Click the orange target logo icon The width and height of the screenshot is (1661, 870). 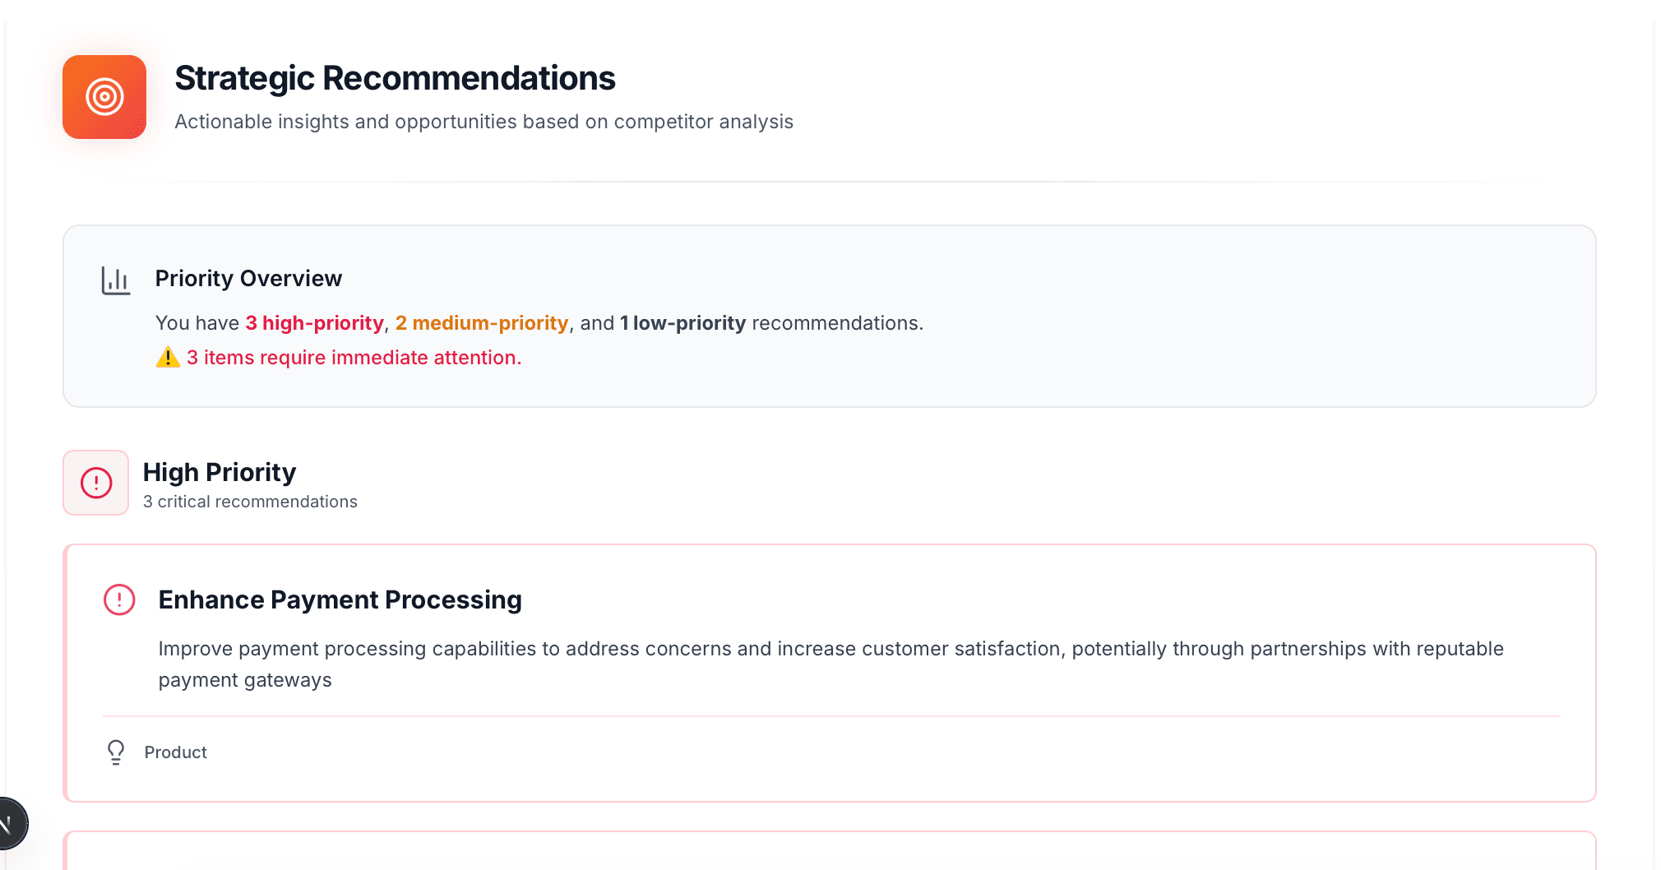point(104,97)
